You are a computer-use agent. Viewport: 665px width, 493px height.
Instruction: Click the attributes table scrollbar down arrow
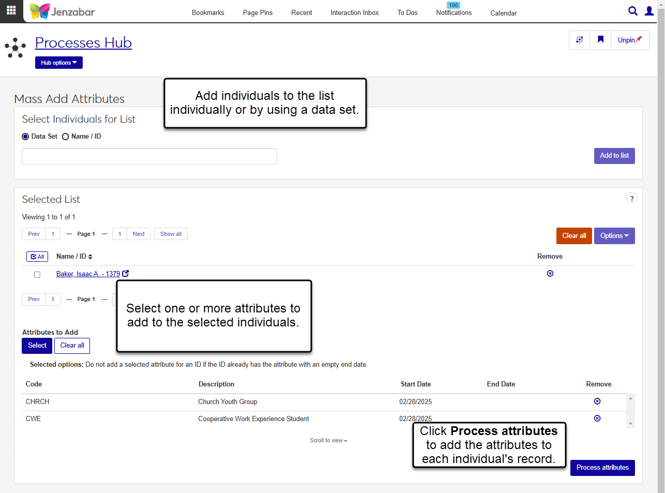pyautogui.click(x=630, y=424)
